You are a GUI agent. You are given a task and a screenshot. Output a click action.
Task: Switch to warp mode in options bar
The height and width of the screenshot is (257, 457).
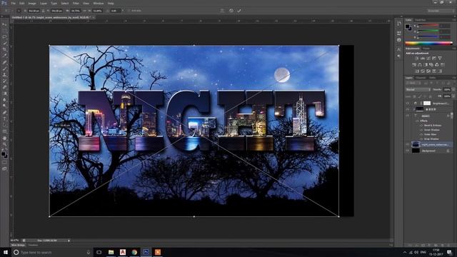coord(222,11)
